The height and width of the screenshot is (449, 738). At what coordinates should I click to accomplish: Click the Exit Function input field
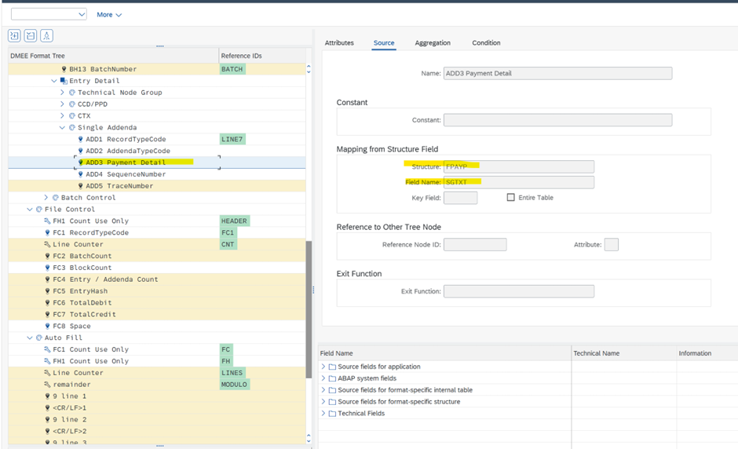(519, 291)
